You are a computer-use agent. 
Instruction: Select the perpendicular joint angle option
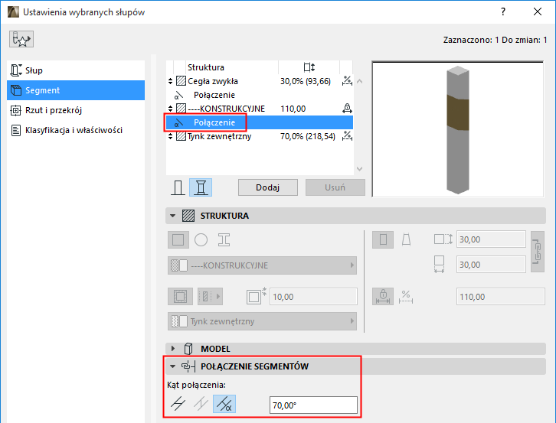coord(201,404)
